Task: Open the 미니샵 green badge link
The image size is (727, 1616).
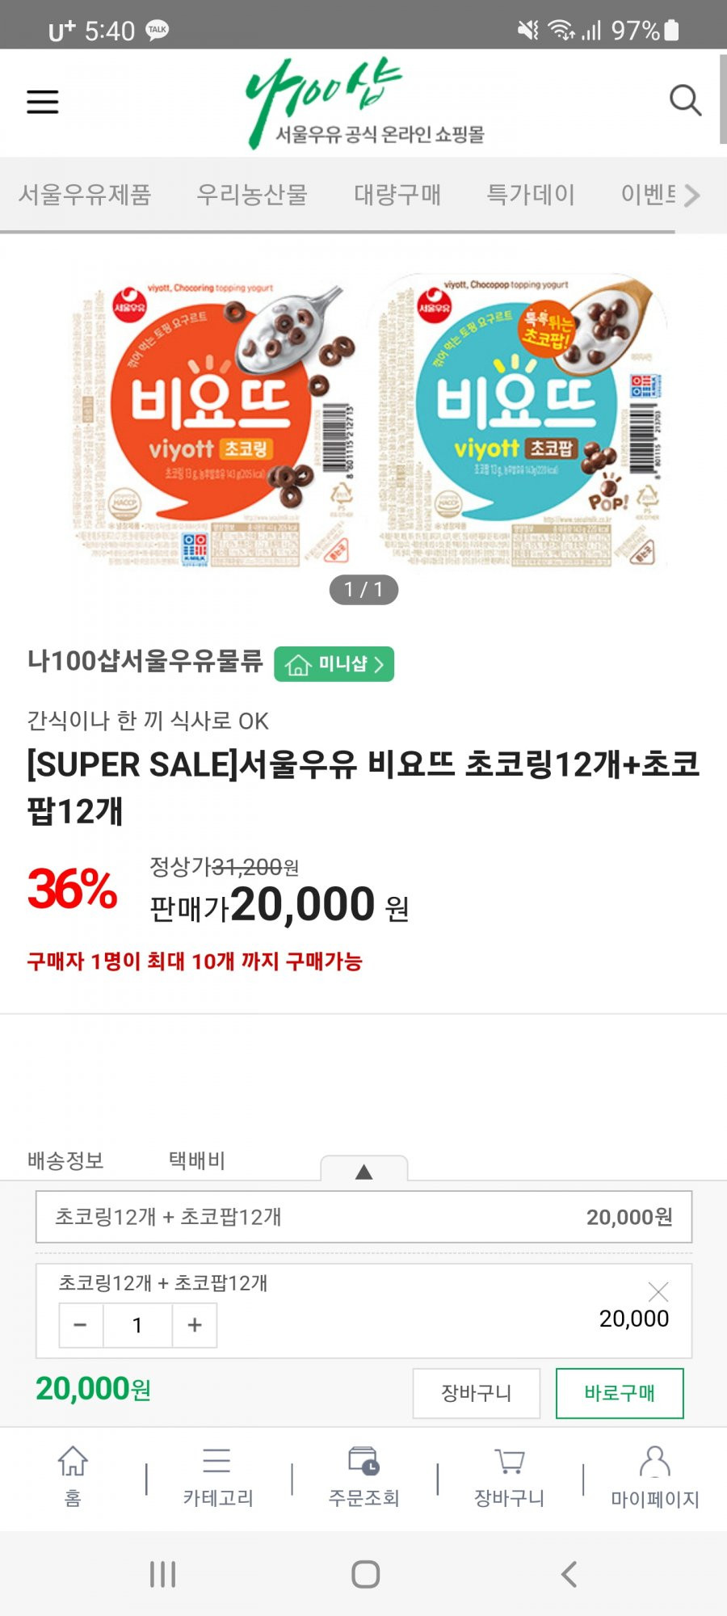Action: tap(334, 664)
